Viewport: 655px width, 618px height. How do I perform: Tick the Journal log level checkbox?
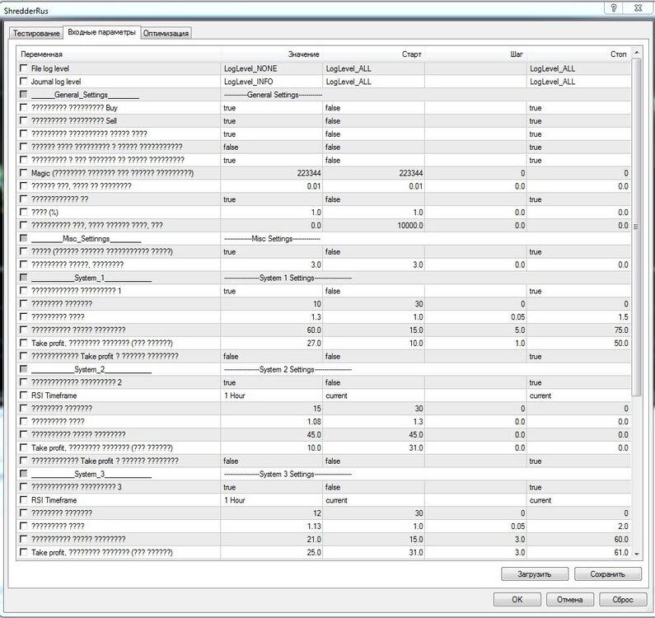coord(24,82)
